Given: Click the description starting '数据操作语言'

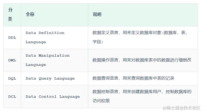Looking at the screenshot, I should point(142,60).
